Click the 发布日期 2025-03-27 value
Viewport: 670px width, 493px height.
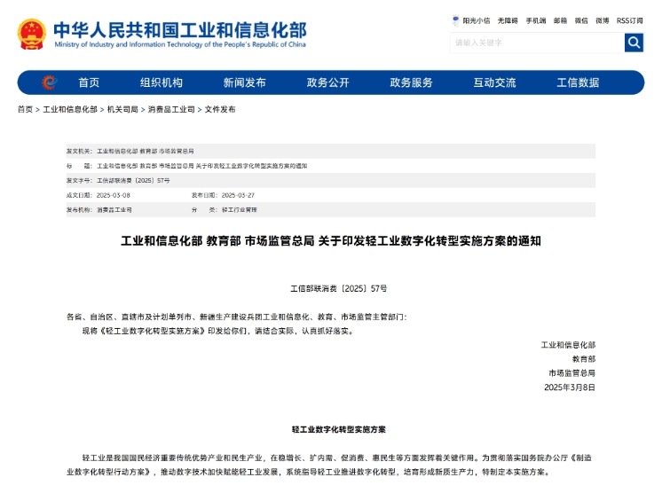238,195
